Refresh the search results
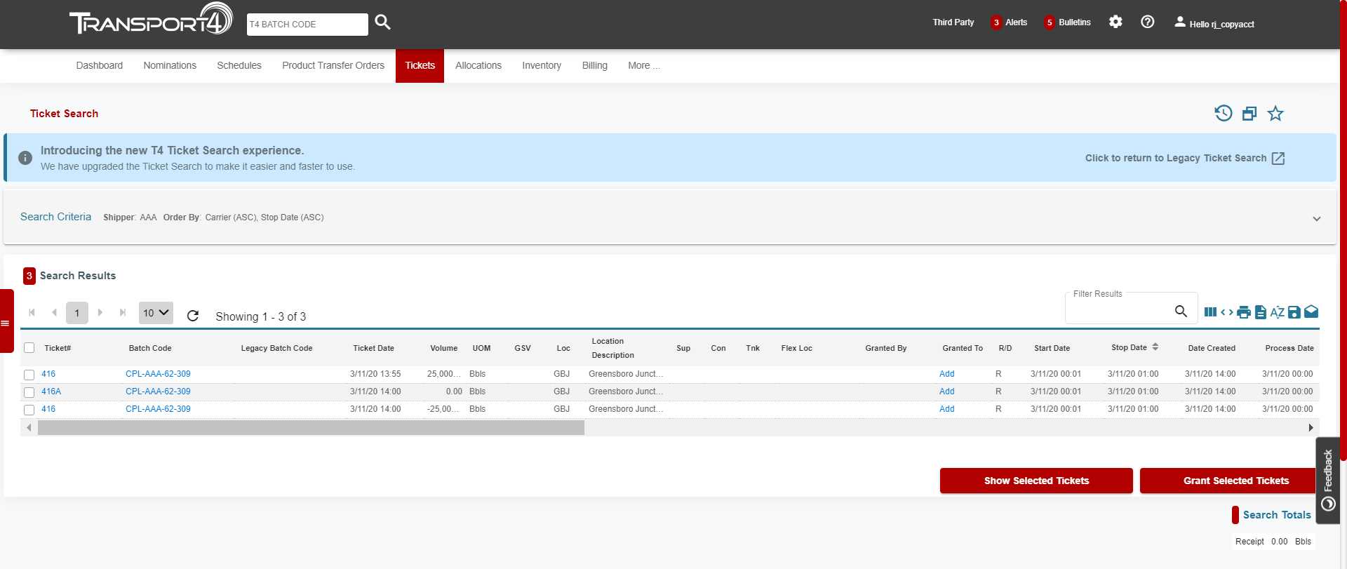Screen dimensions: 1347x569 pos(193,316)
